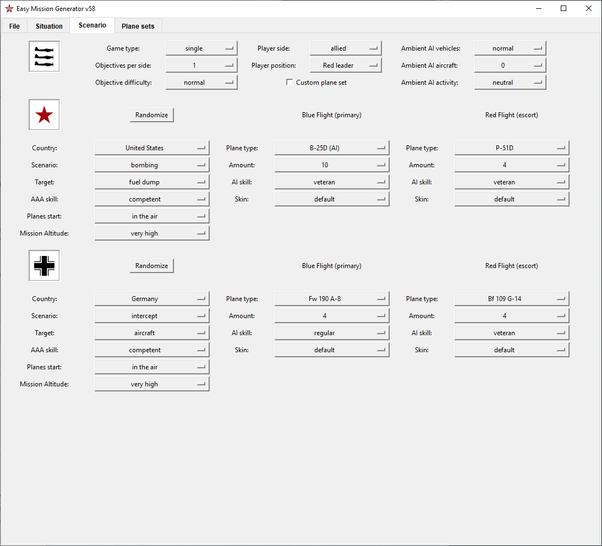Image resolution: width=602 pixels, height=546 pixels.
Task: Click the black cross German side icon
Action: [44, 266]
